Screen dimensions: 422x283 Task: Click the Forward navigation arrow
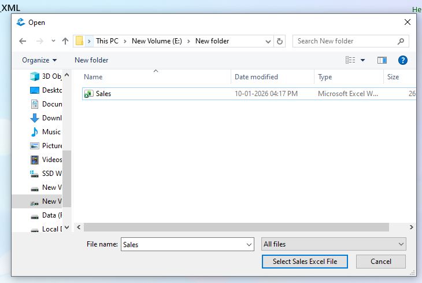(x=39, y=41)
